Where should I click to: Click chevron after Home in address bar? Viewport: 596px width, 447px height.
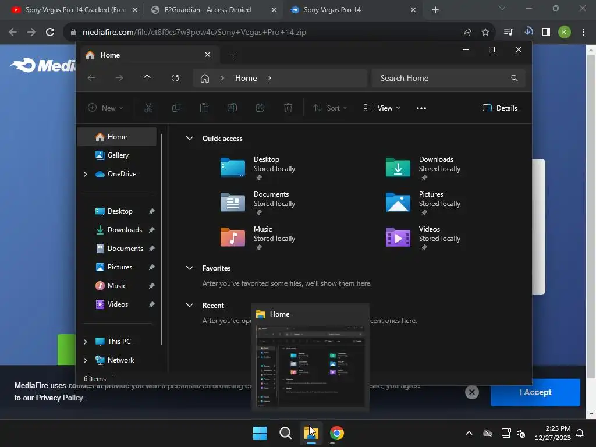269,78
